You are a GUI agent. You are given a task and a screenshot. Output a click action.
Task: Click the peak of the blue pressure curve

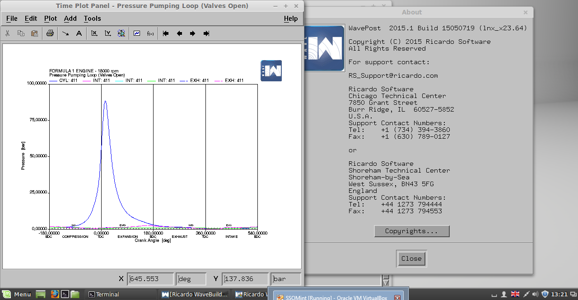tap(105, 101)
